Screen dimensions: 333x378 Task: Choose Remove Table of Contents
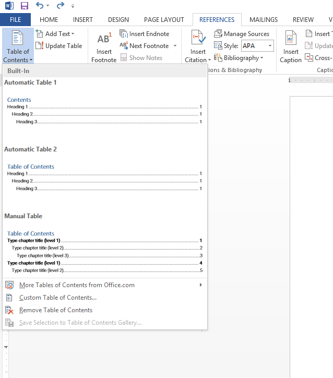55,310
